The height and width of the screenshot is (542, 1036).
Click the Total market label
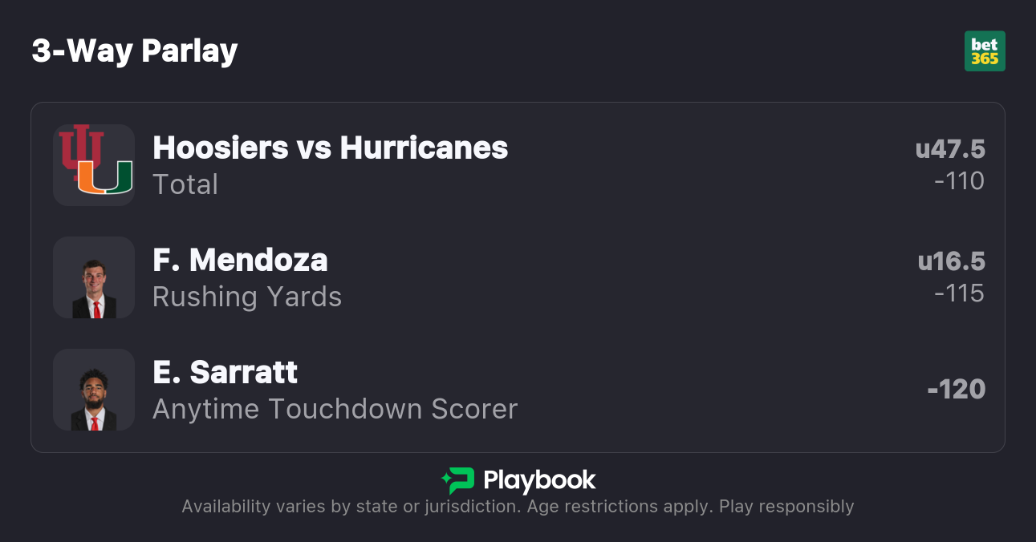coord(185,184)
